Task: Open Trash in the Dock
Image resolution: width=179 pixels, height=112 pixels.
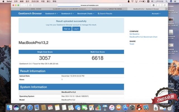Action: point(169,108)
